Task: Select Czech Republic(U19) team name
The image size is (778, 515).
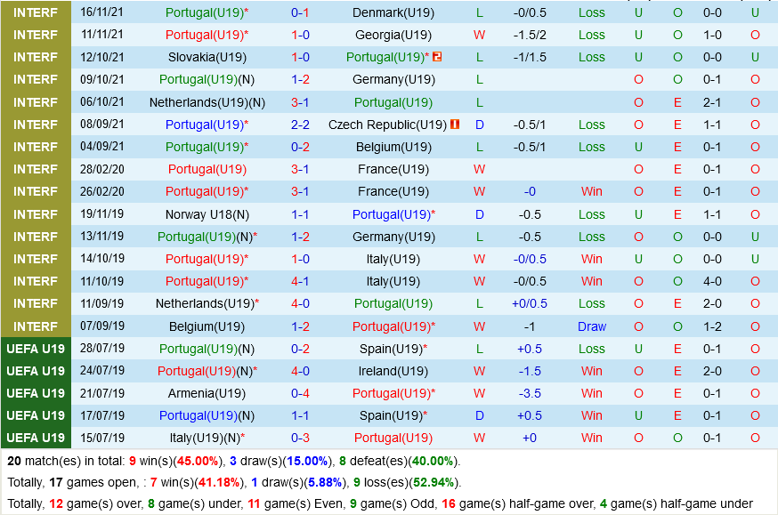Action: [387, 125]
